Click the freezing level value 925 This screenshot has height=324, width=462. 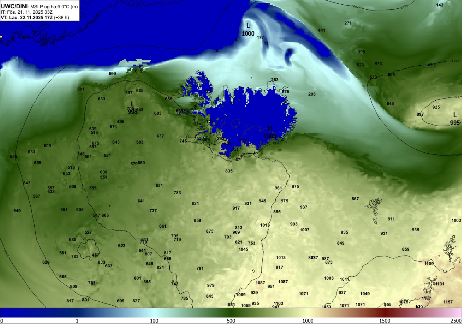point(436,107)
